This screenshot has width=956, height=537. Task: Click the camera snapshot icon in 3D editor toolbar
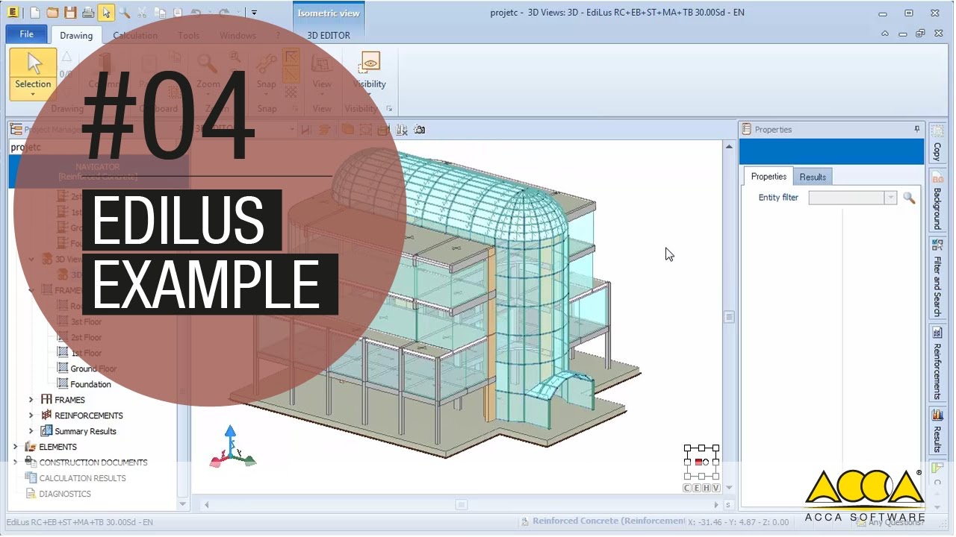click(x=420, y=130)
